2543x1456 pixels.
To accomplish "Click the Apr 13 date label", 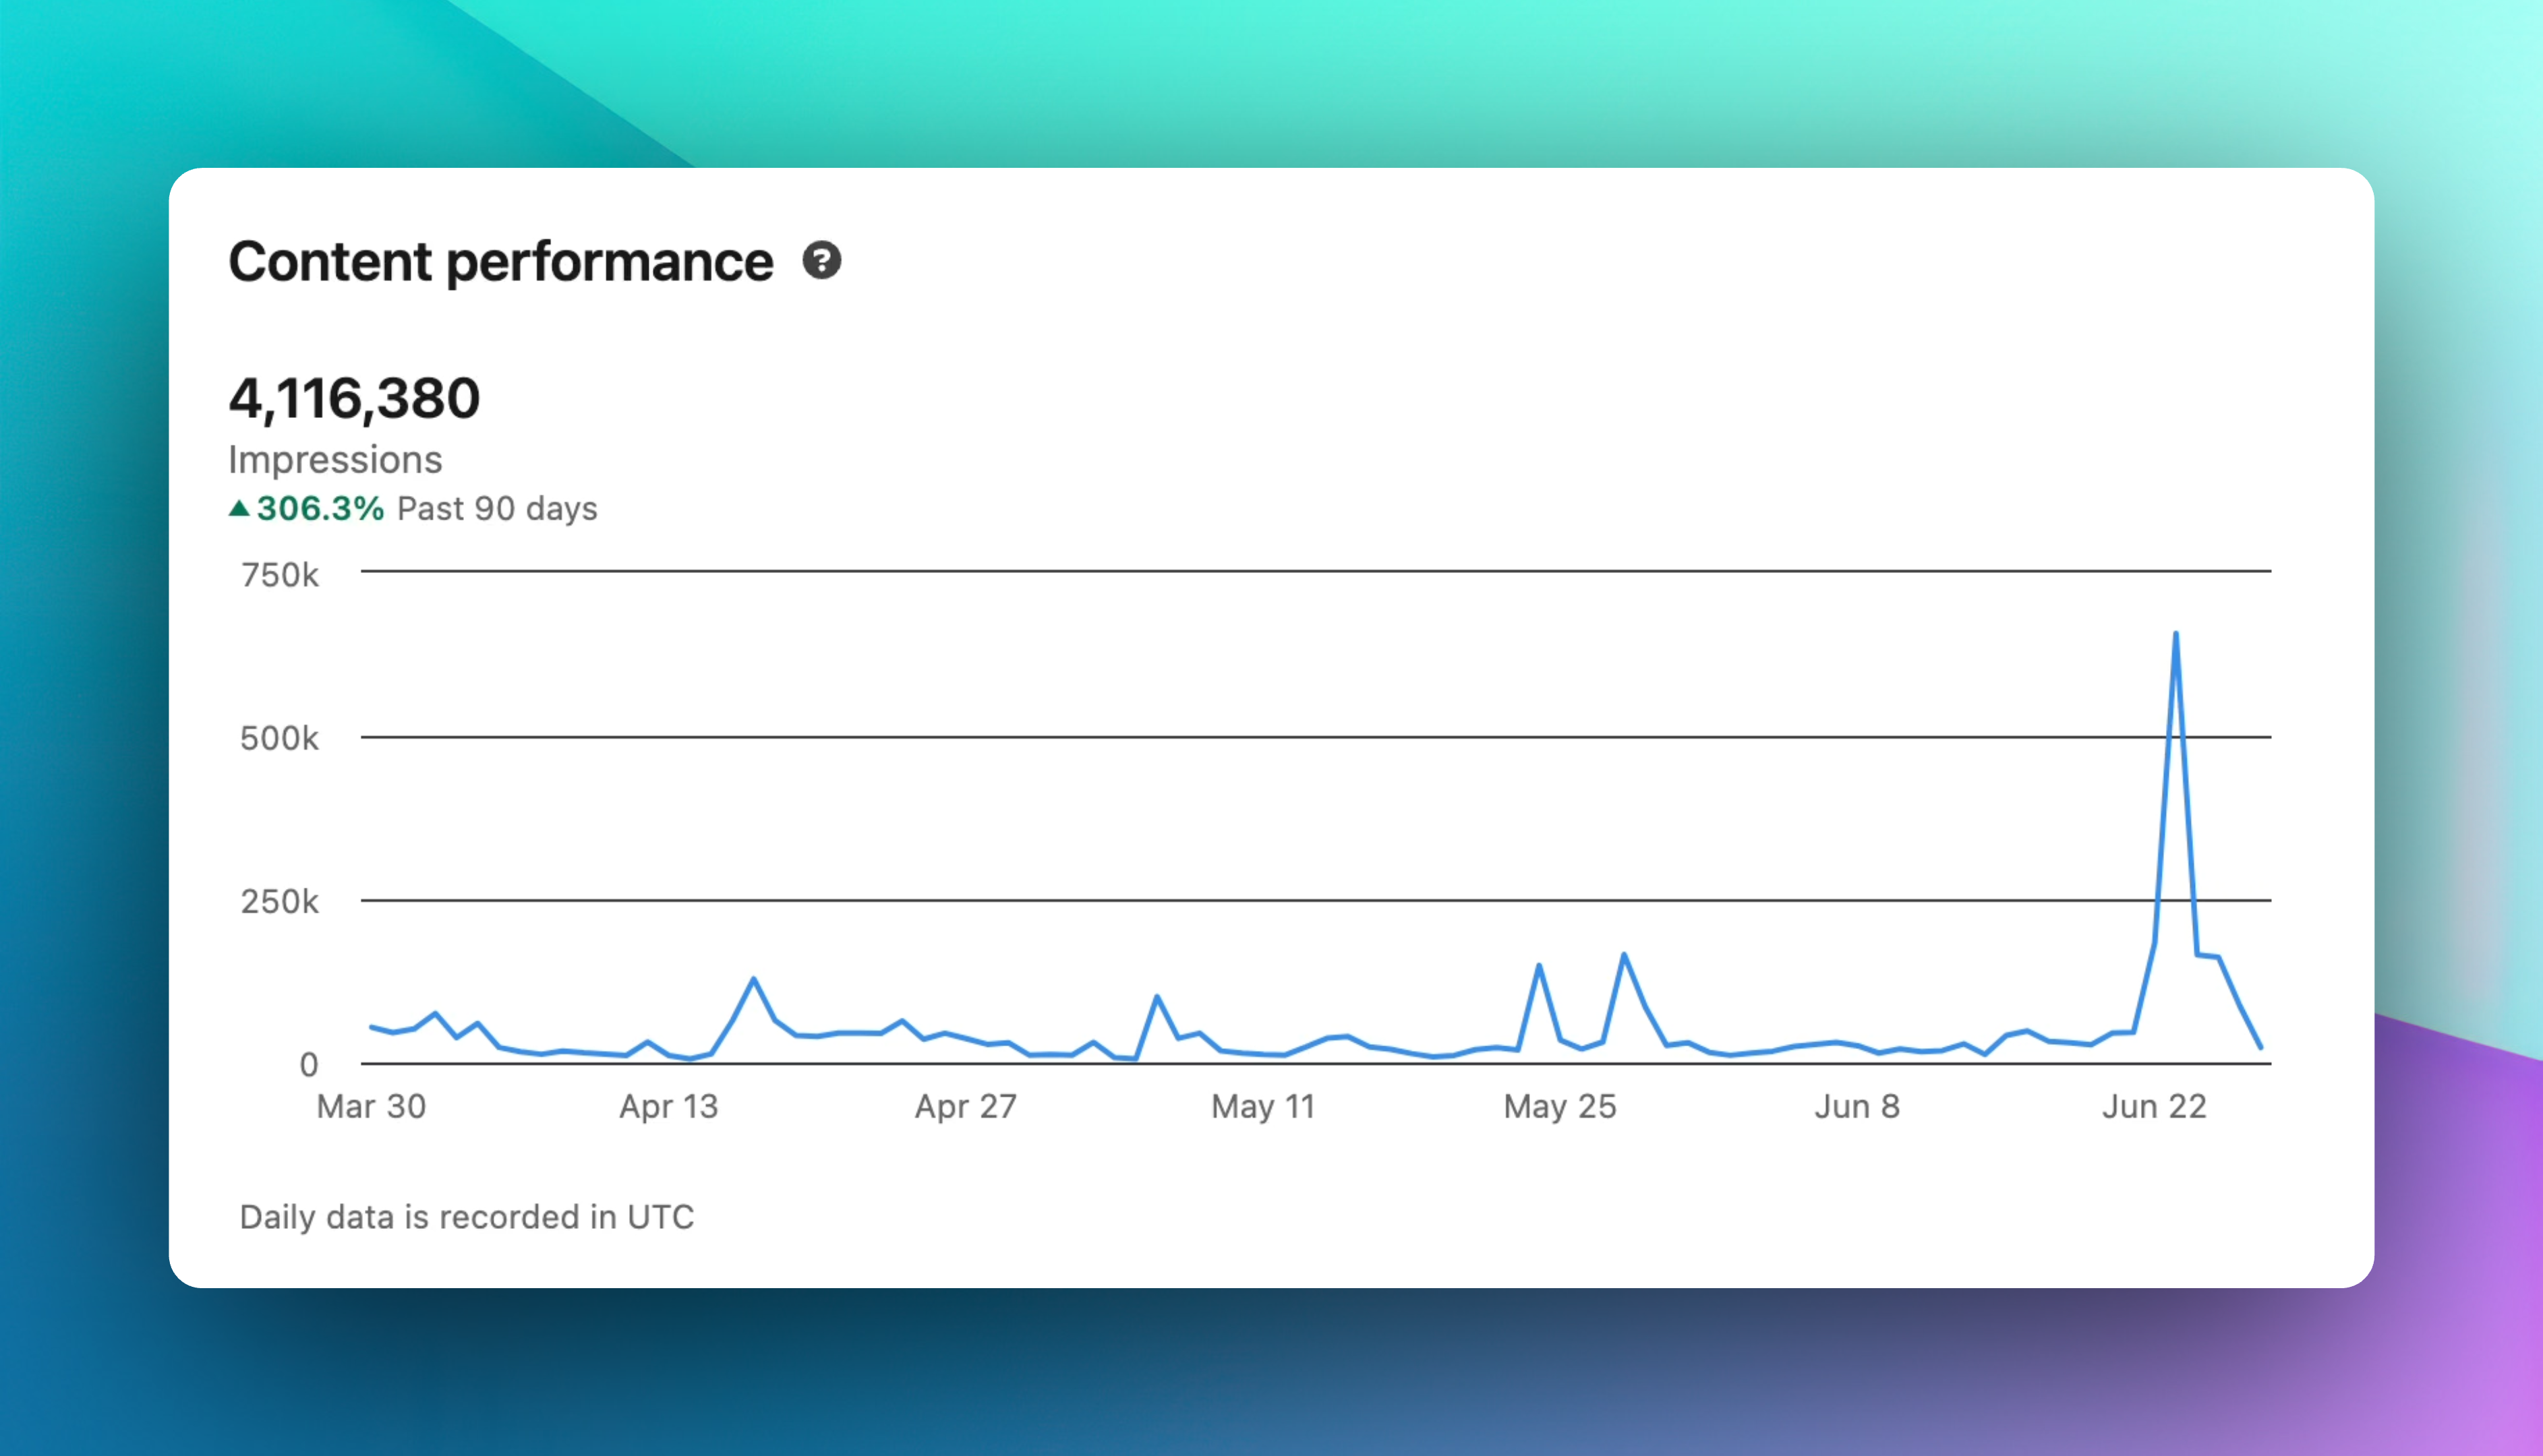I will coord(668,1106).
